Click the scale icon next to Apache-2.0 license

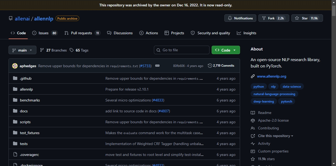[253, 121]
